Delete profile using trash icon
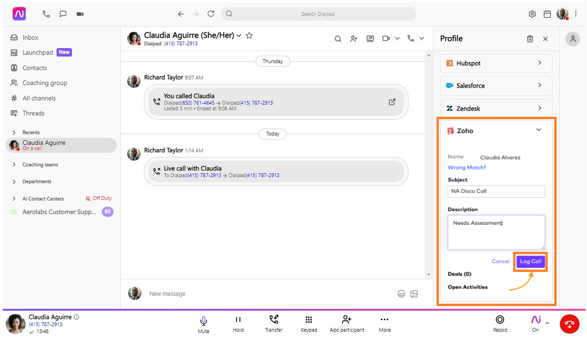Screen dimensions: 587x342 point(530,39)
